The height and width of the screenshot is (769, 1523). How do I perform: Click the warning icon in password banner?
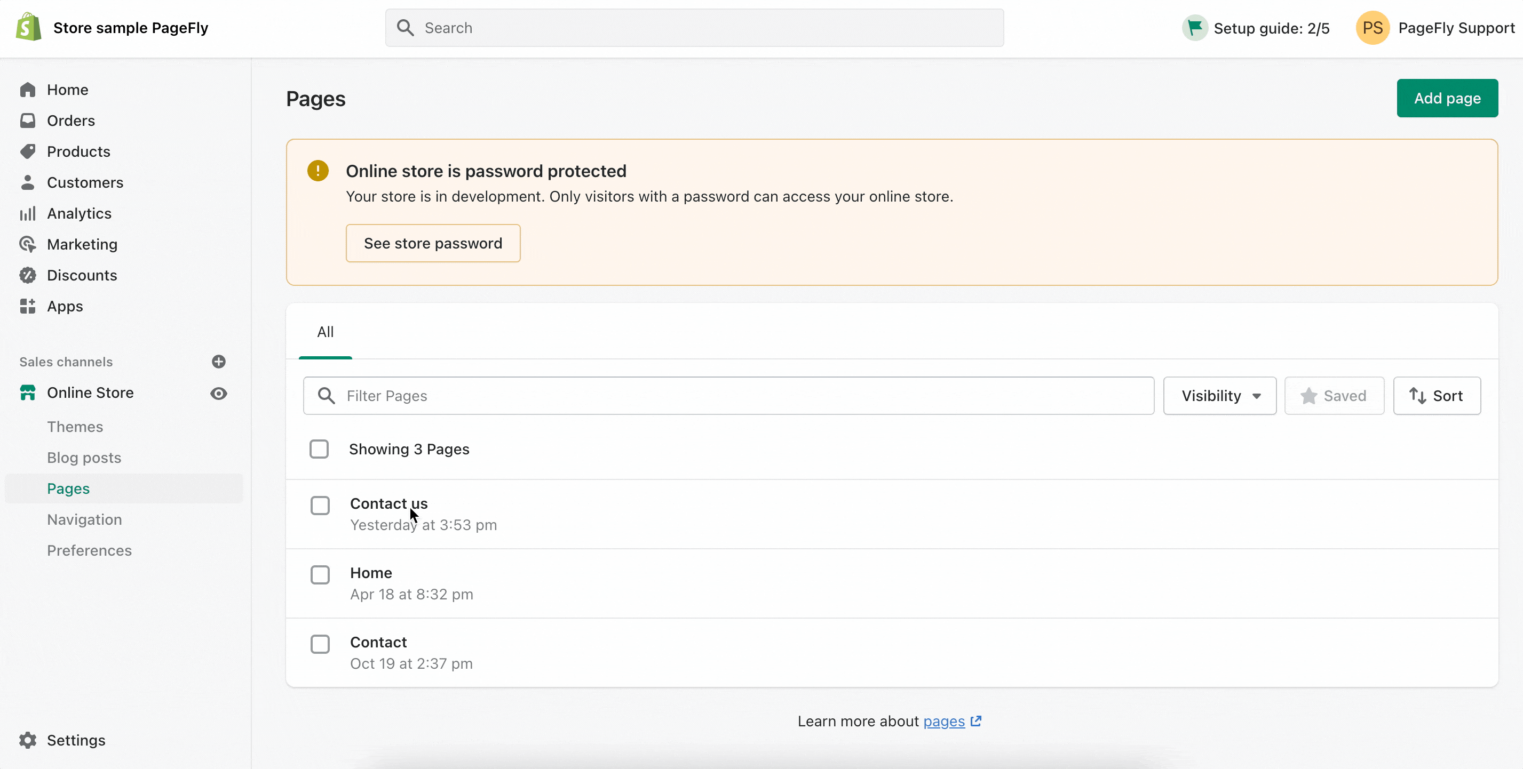[318, 171]
